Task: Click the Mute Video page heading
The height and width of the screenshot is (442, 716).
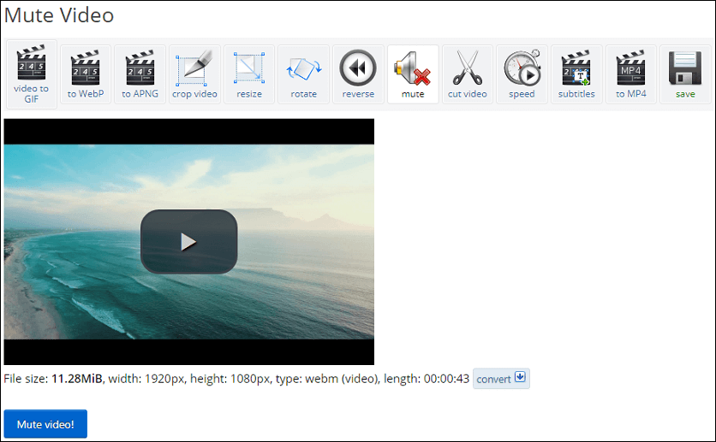Action: (59, 15)
